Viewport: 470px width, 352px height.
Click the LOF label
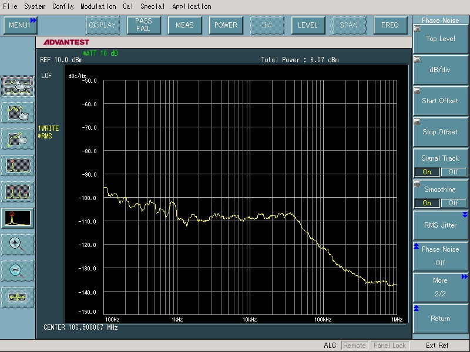click(46, 76)
